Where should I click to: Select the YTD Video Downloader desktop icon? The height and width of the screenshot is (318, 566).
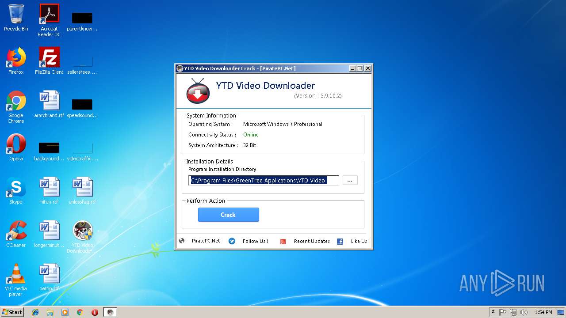tap(82, 237)
